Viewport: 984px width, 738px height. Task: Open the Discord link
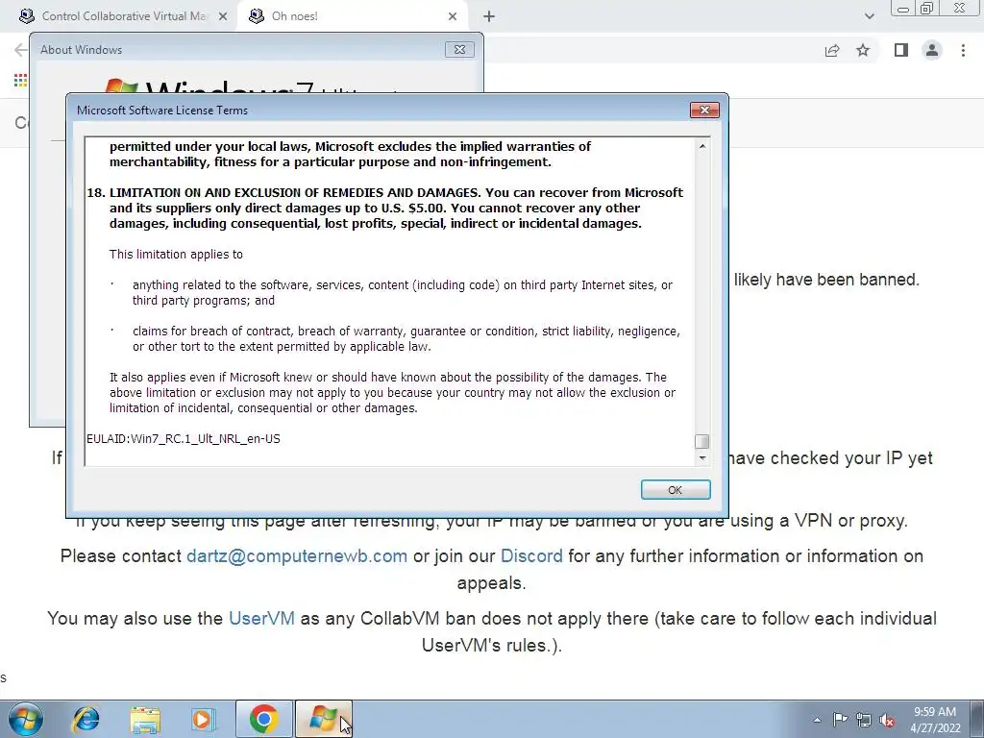531,556
